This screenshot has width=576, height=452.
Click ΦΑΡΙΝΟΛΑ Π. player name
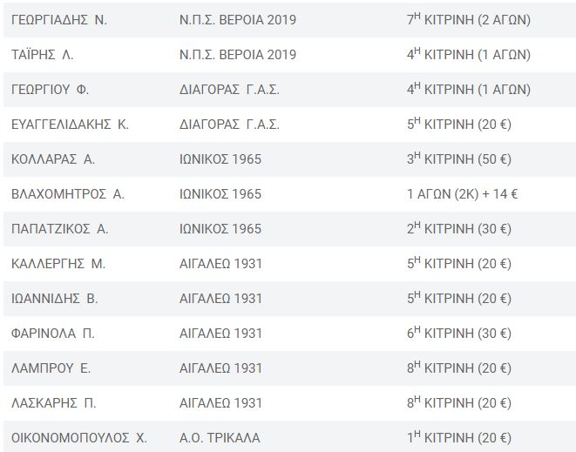(52, 334)
